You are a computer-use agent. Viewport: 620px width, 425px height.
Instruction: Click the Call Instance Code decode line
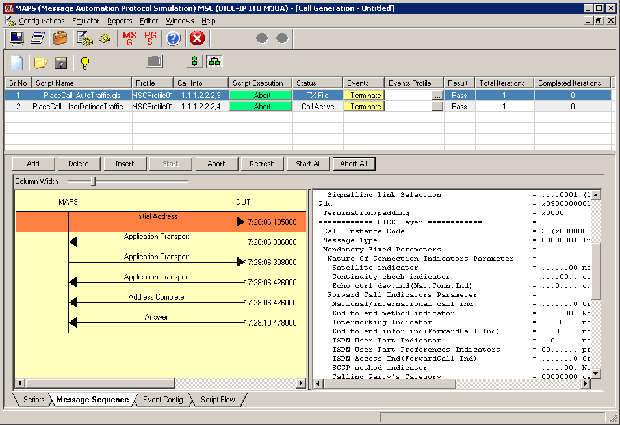tap(456, 231)
